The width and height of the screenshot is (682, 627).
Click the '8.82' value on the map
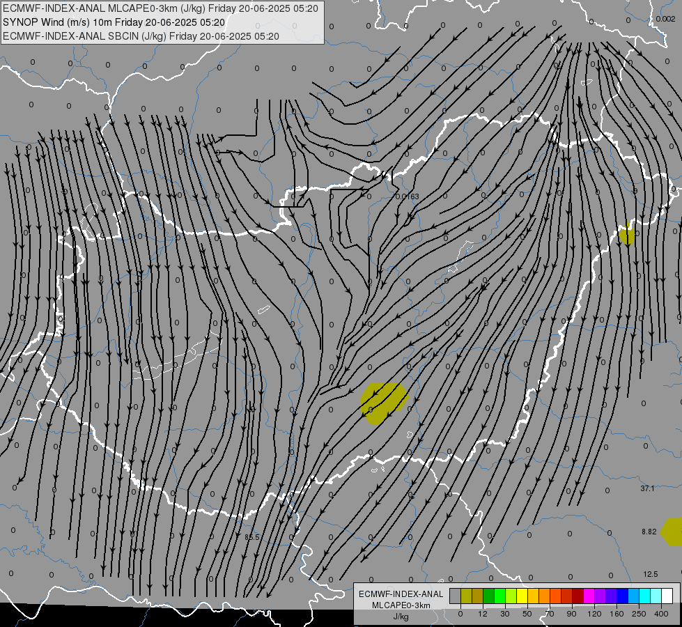click(649, 532)
